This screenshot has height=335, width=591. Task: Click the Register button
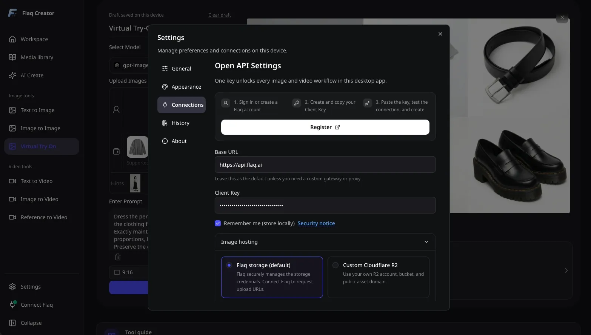(x=325, y=127)
